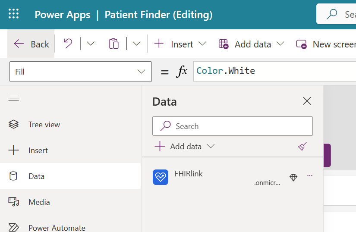Select the FHIRlink data source

pyautogui.click(x=233, y=177)
